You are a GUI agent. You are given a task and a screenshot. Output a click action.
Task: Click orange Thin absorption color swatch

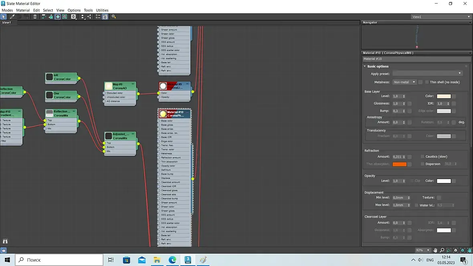click(399, 164)
